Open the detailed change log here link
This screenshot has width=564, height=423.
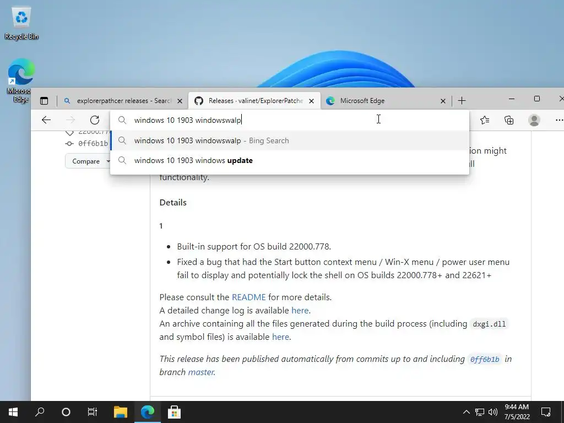pos(300,311)
